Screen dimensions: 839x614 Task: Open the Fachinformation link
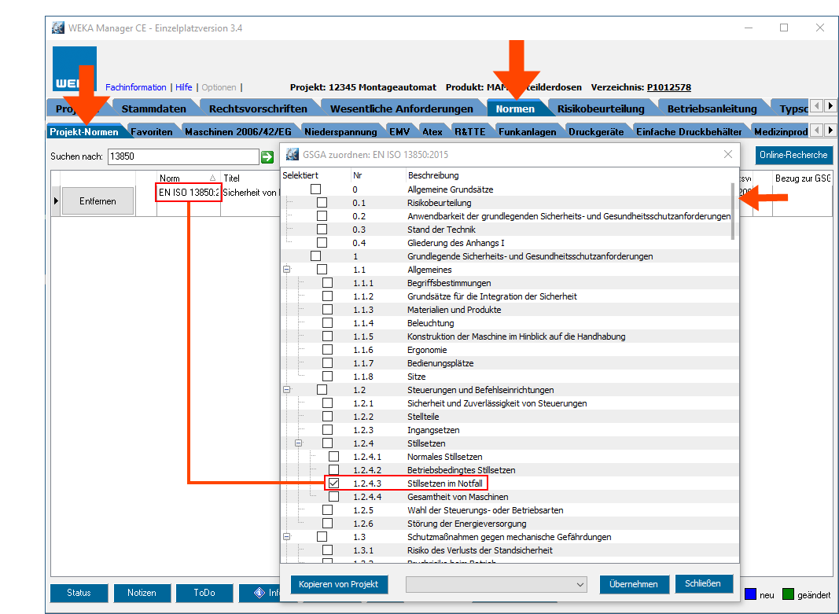coord(136,87)
